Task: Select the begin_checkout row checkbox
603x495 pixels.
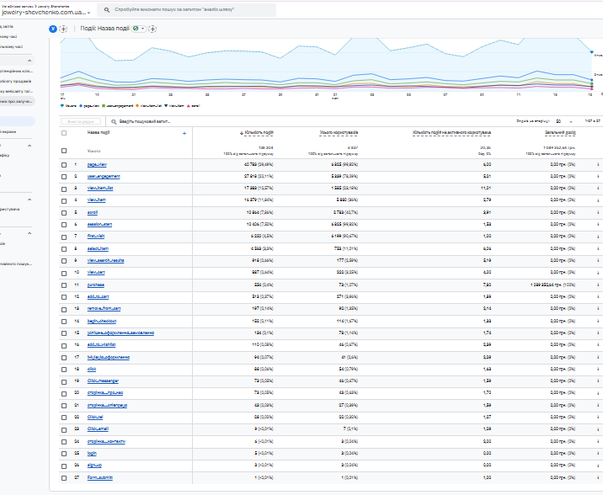Action: [x=64, y=322]
